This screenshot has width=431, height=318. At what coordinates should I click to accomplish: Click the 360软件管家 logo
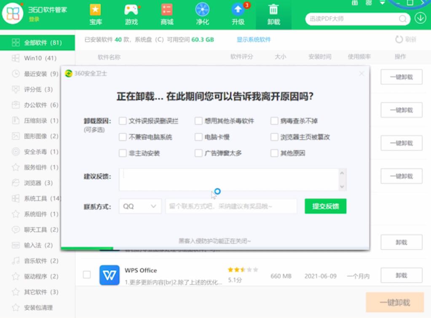[x=12, y=13]
